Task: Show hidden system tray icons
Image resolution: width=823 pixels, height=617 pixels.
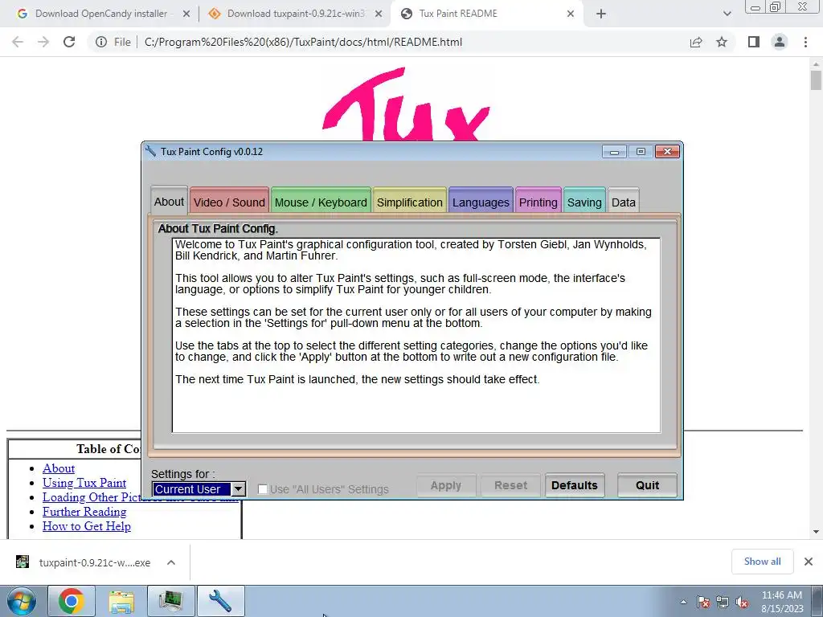Action: point(683,602)
